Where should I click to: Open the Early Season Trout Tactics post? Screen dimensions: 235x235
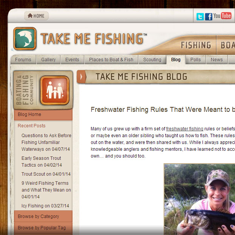pyautogui.click(x=42, y=162)
